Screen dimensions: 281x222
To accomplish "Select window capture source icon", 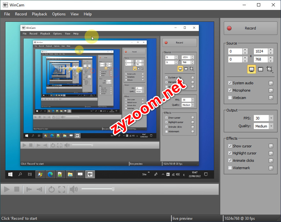I will (x=261, y=69).
